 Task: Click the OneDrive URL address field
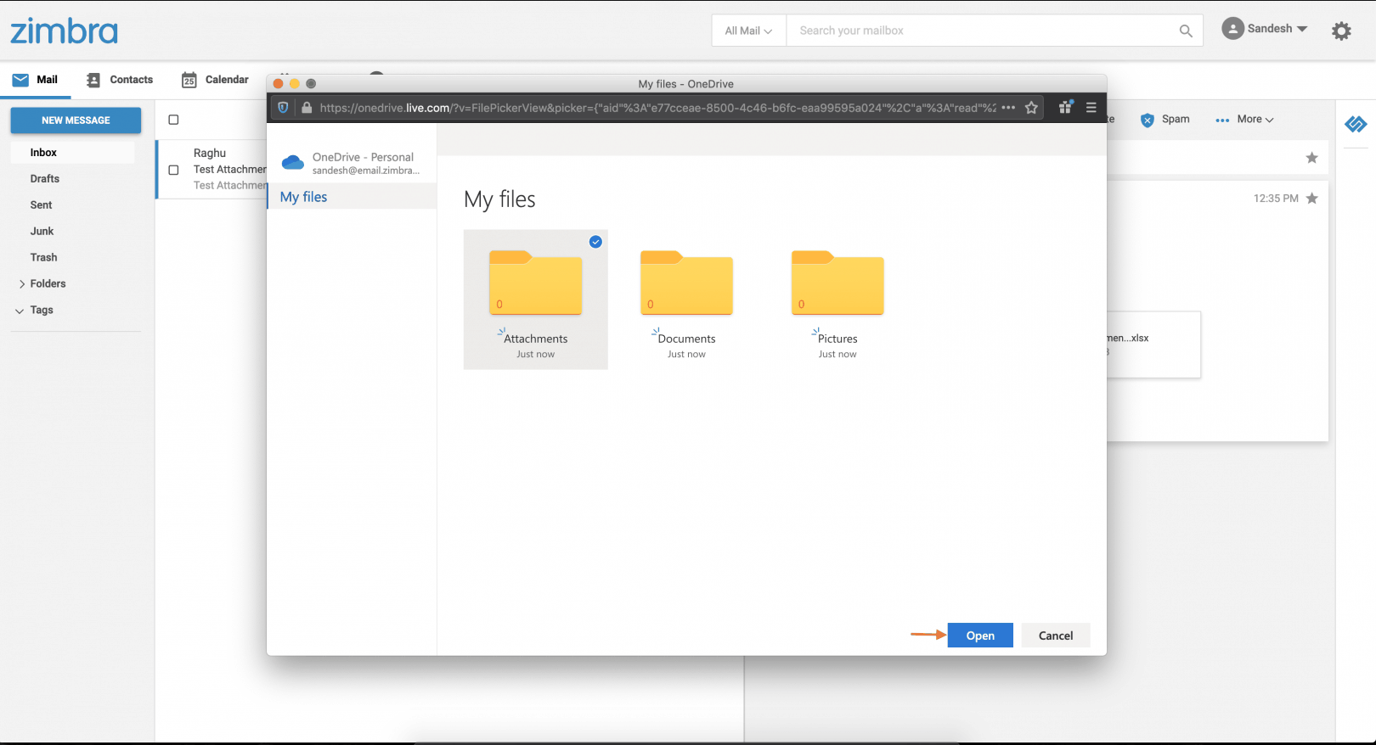pyautogui.click(x=657, y=108)
